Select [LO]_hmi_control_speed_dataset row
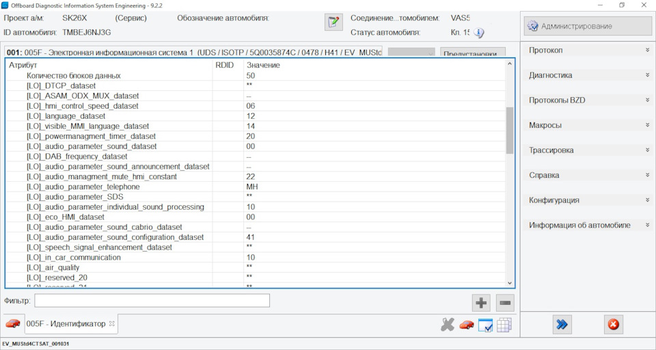Screen dimensions: 656x350 point(256,106)
